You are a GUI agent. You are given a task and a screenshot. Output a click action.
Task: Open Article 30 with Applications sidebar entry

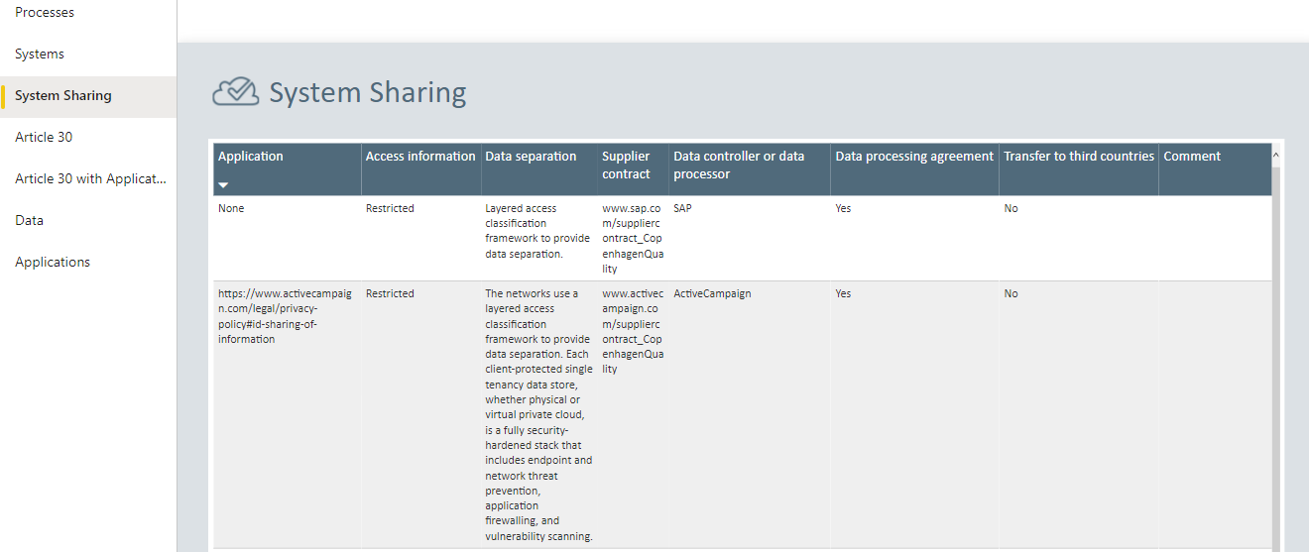click(90, 179)
